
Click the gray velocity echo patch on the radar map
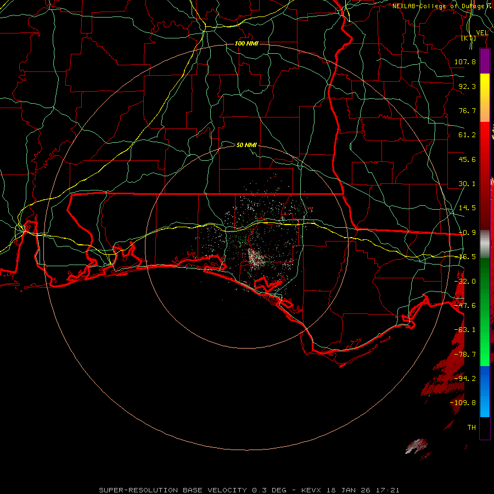click(417, 446)
